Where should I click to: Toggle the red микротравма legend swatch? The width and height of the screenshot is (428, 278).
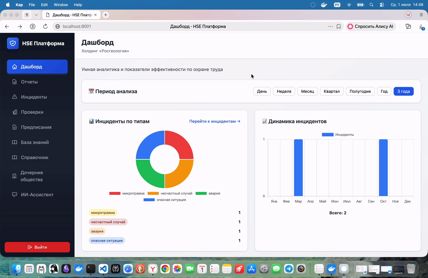tap(115, 193)
